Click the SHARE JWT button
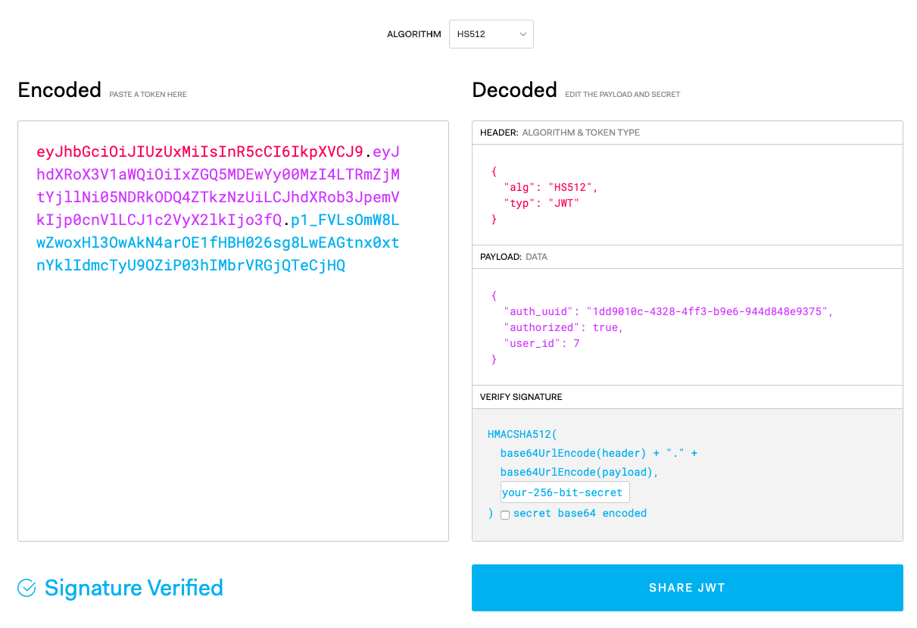 [688, 587]
